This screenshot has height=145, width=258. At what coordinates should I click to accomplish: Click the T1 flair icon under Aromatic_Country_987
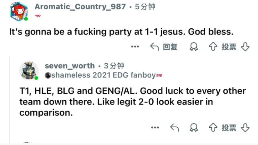click(38, 16)
